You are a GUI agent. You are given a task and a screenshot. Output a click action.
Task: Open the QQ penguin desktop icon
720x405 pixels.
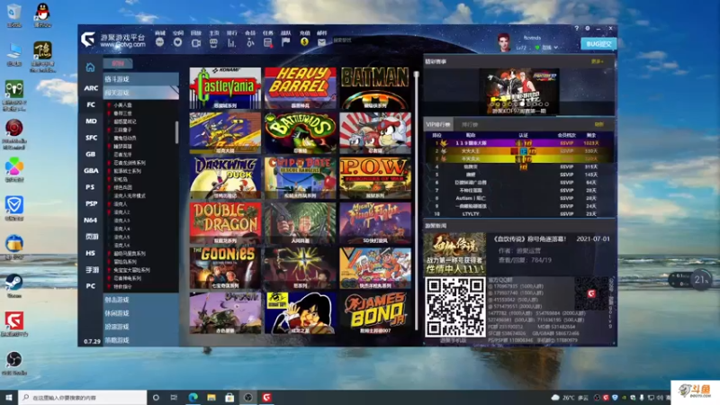pos(42,15)
